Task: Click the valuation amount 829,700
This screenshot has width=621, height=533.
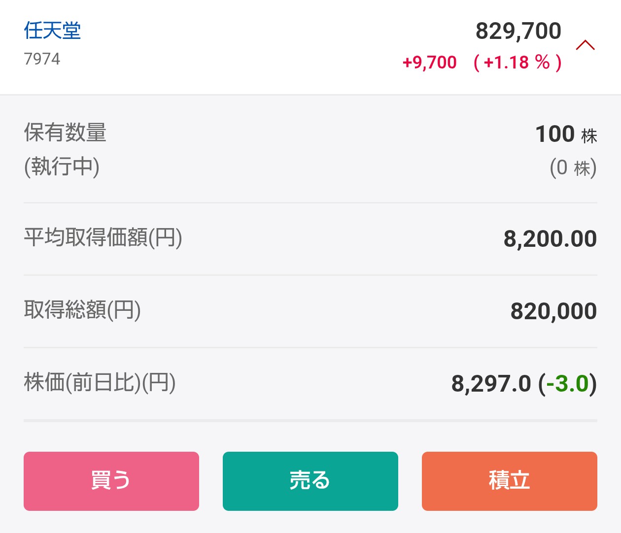Action: tap(518, 31)
